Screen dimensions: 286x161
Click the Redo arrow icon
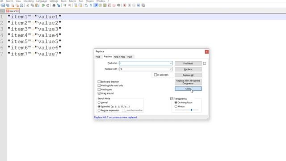[48, 5]
